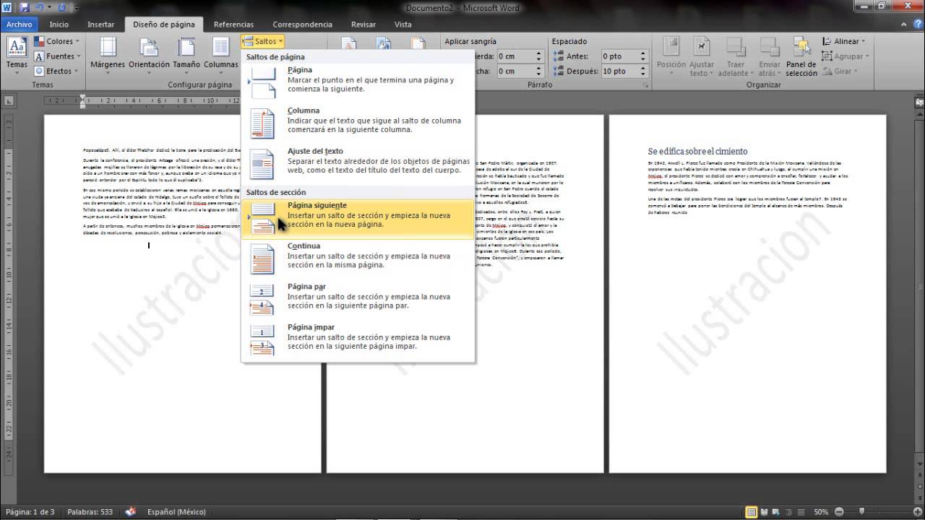Click the ruler tab selector icon
The image size is (925, 520).
click(x=9, y=100)
